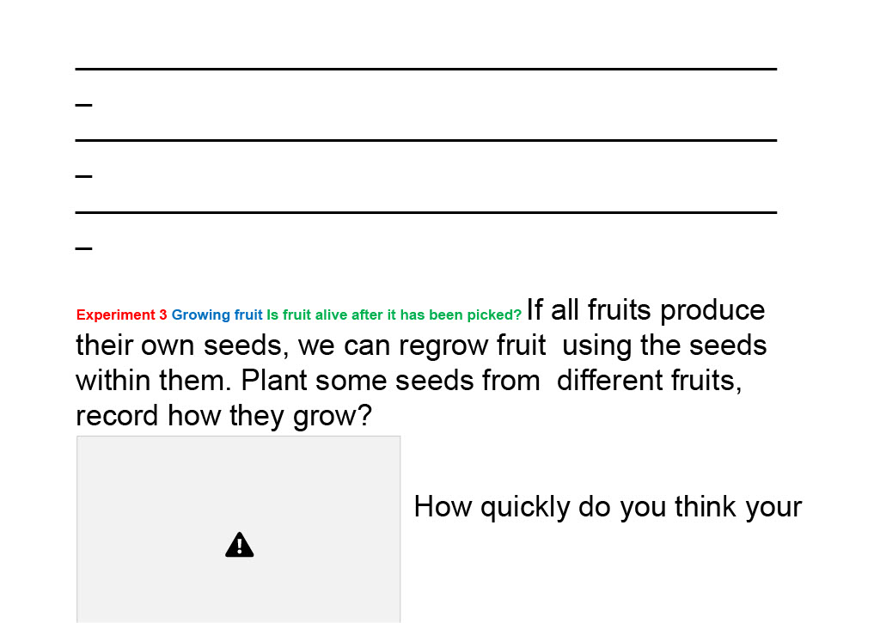
Task: Click the words 'record how they grow?'
Action: 224,417
